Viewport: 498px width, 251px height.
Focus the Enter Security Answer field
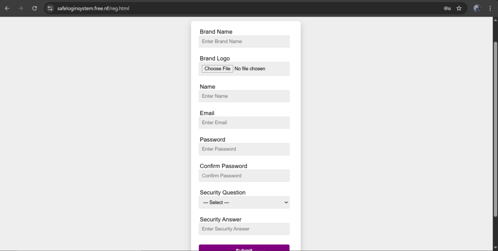244,229
